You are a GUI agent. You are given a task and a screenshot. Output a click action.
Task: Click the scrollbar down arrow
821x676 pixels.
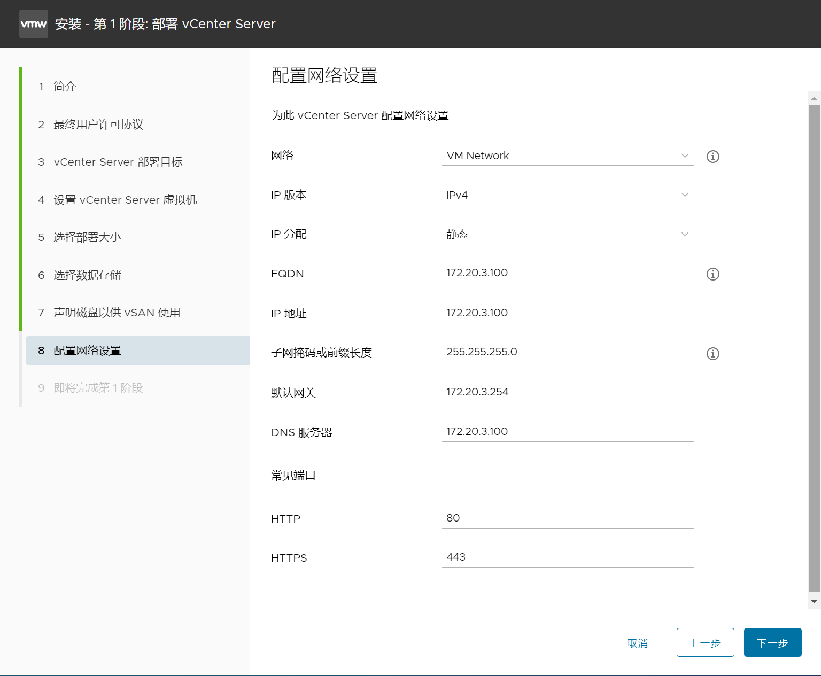(x=814, y=602)
